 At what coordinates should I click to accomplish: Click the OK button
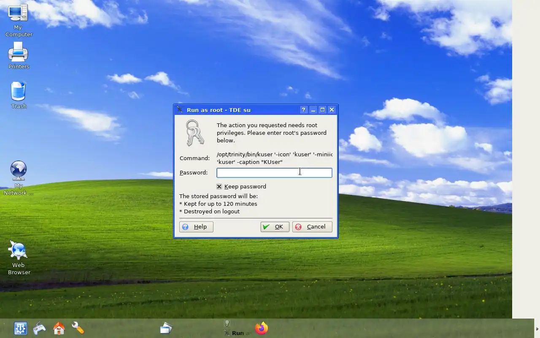(x=275, y=227)
